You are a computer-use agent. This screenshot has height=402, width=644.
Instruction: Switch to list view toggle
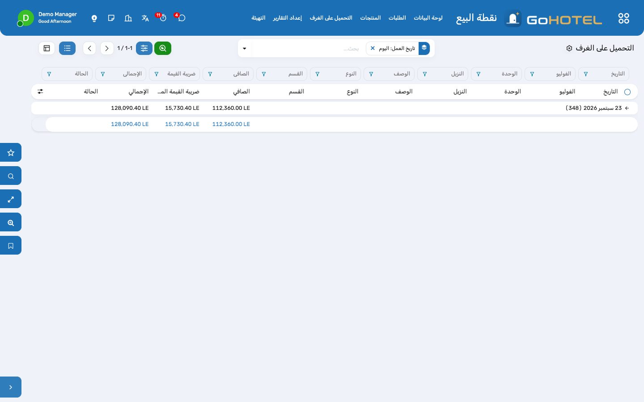(67, 48)
